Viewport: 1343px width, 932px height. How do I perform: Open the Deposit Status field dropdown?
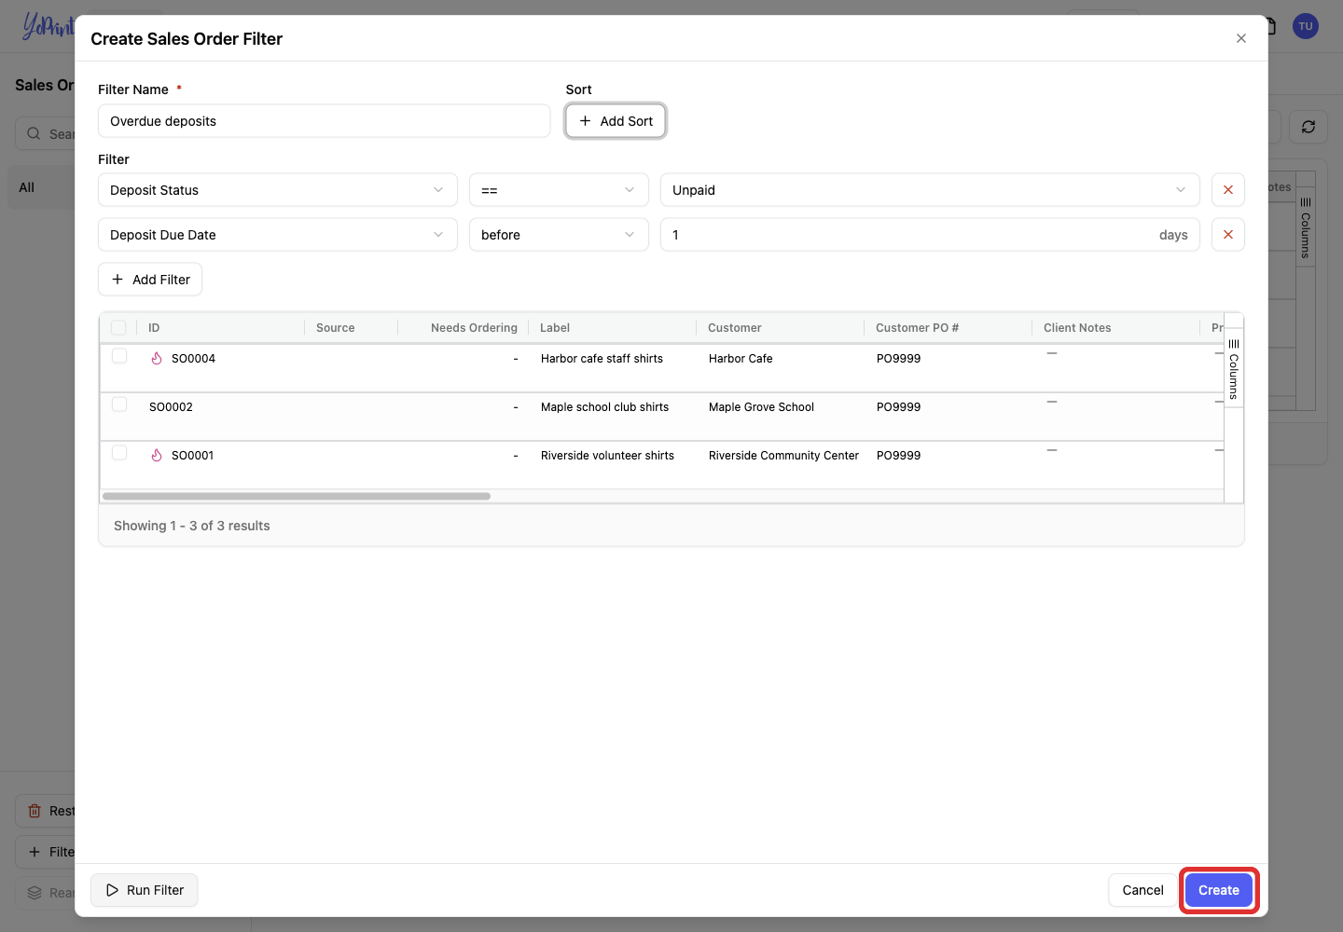(x=278, y=190)
